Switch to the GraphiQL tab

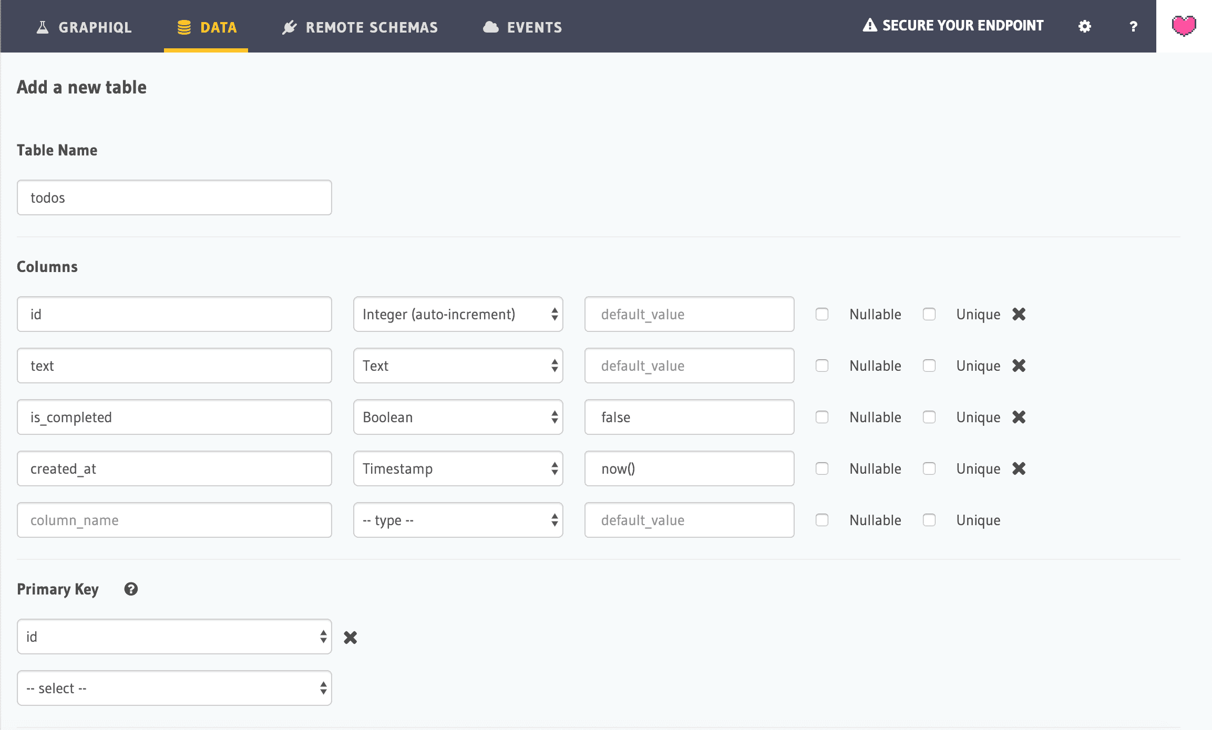pyautogui.click(x=84, y=27)
